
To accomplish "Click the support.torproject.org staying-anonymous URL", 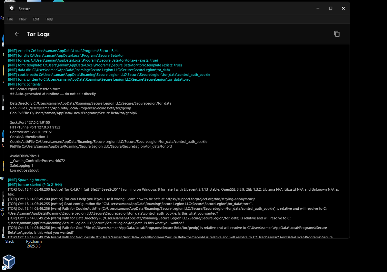I will pyautogui.click(x=210, y=199).
